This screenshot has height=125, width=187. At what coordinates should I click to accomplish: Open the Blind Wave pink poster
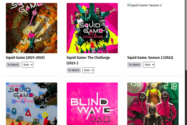coord(92,104)
